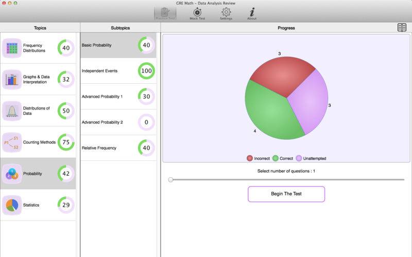412x257 pixels.
Task: Click the Basic Probability progress ring showing 40
Action: click(x=146, y=45)
